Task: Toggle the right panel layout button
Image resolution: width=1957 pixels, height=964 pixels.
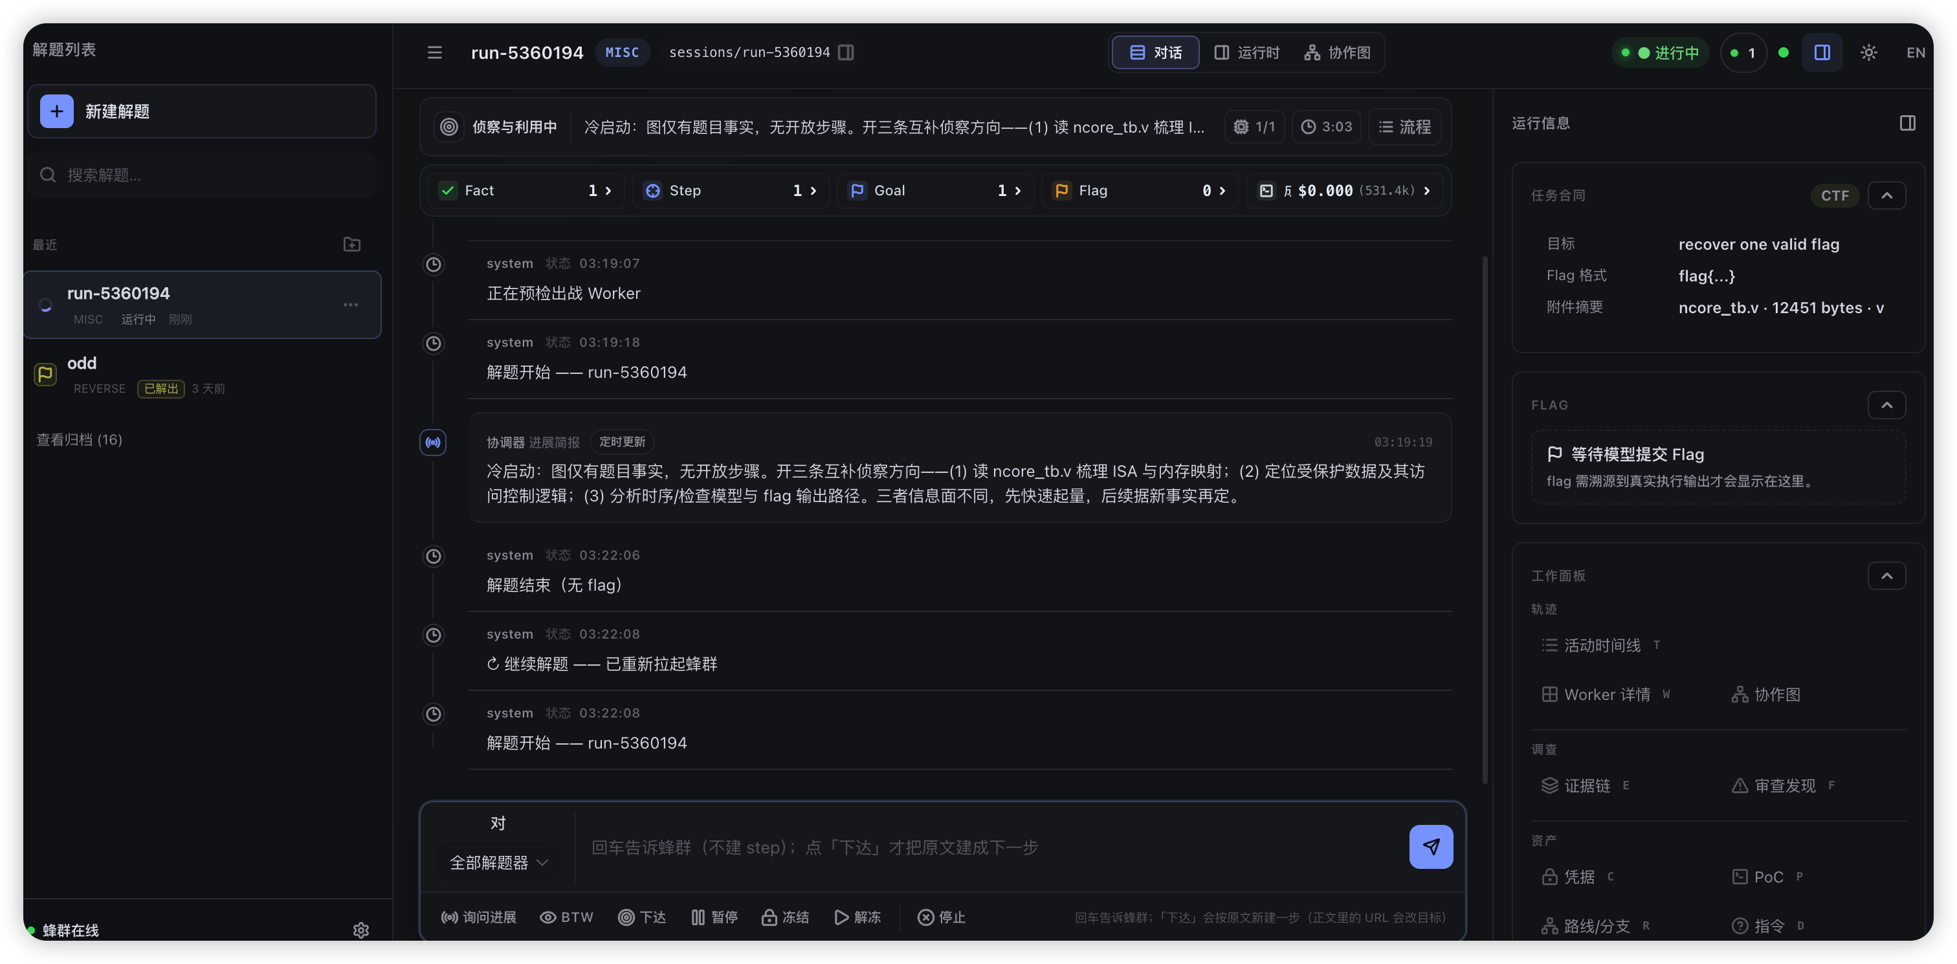Action: tap(1822, 52)
